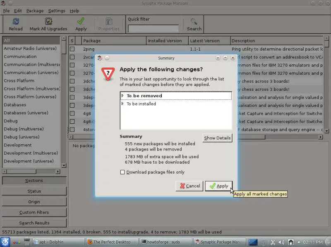The image size is (331, 247).
Task: Open the Custom Filters view
Action: (34, 212)
